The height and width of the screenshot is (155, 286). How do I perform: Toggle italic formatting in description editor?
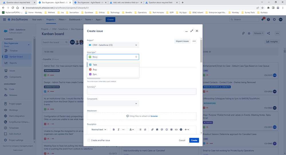pos(118,130)
